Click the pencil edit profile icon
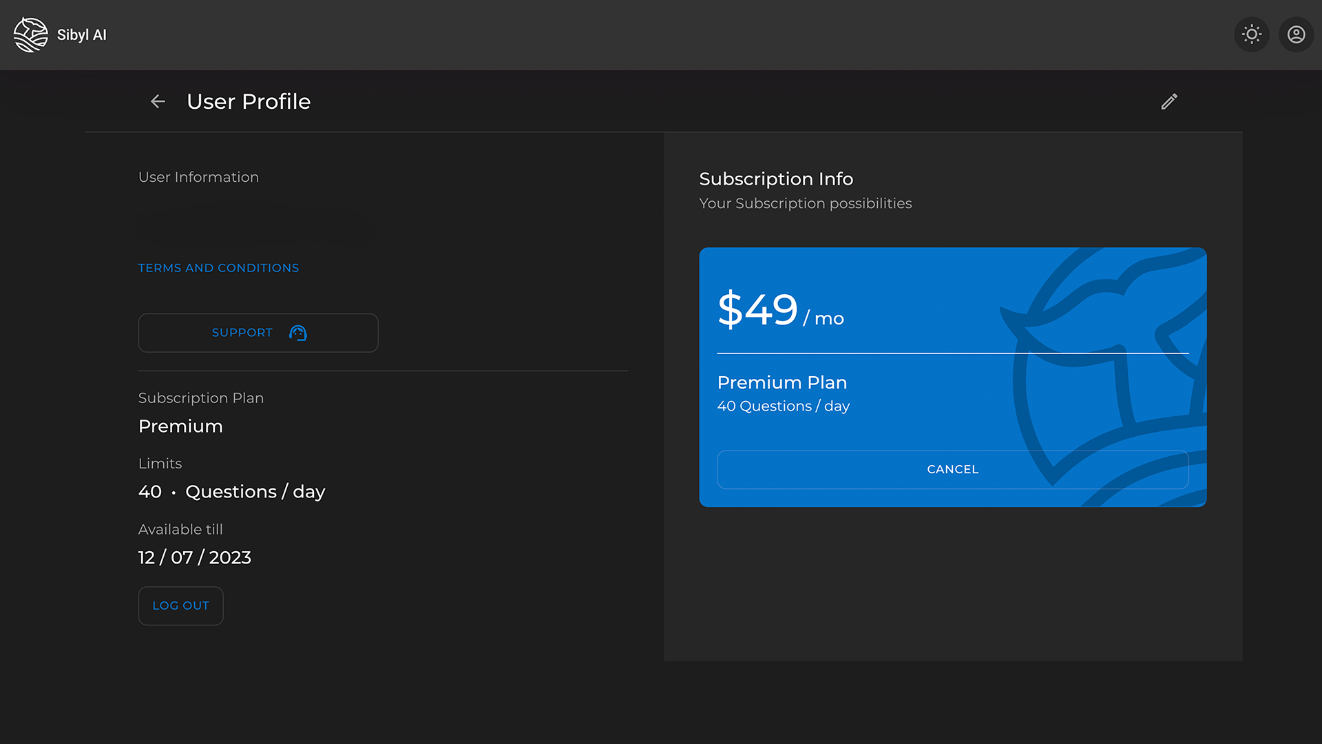 coord(1169,101)
